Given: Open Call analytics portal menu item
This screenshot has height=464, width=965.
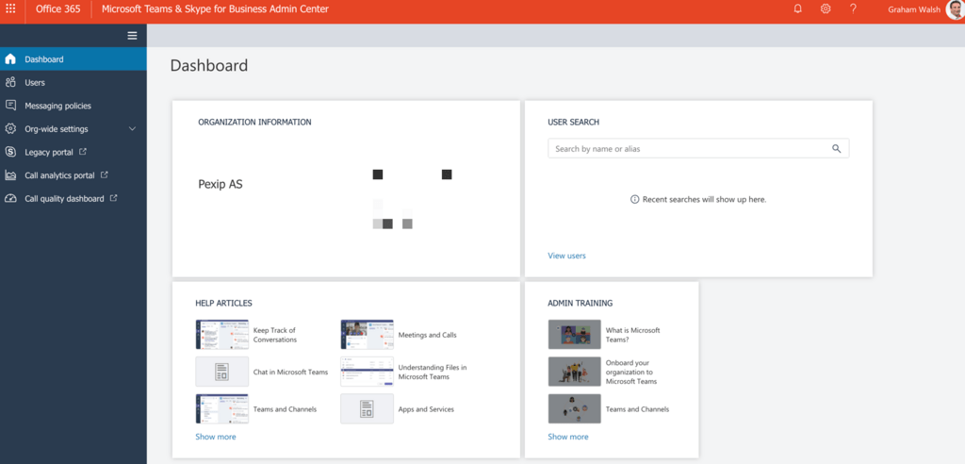Looking at the screenshot, I should (x=74, y=175).
